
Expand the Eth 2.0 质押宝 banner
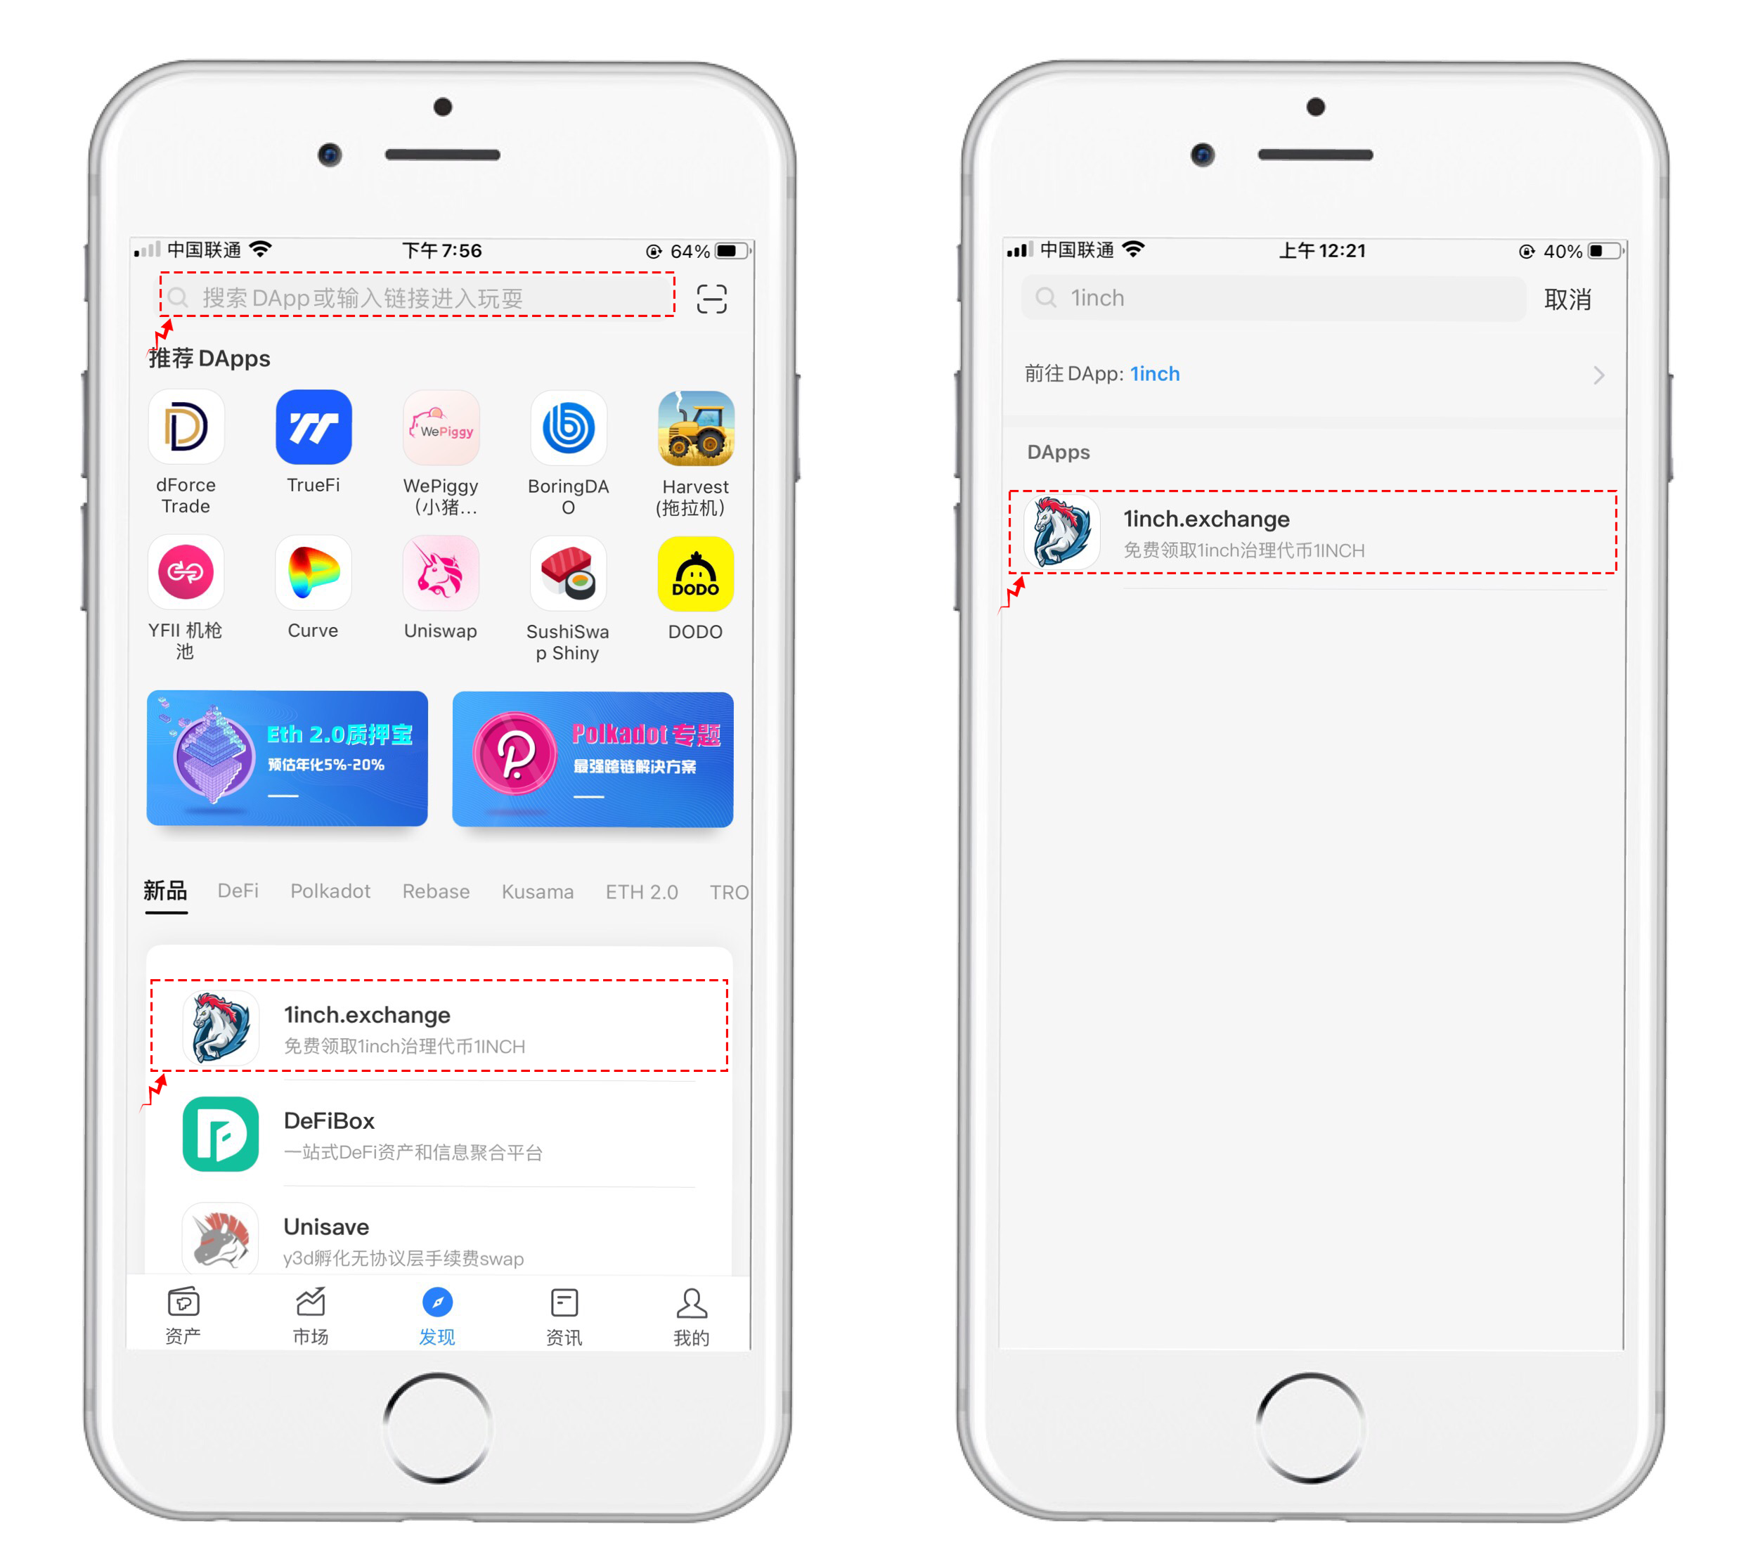(x=299, y=764)
